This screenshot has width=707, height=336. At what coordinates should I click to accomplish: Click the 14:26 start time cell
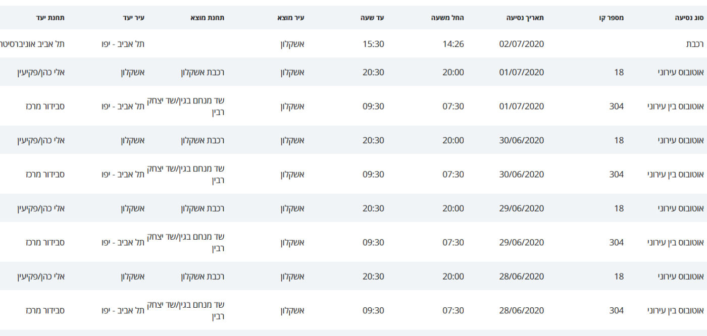453,44
